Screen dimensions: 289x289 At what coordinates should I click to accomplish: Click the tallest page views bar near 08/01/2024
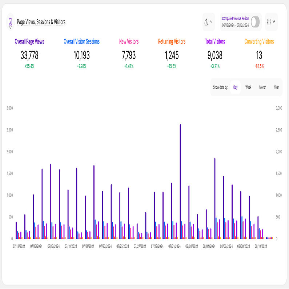click(x=180, y=182)
